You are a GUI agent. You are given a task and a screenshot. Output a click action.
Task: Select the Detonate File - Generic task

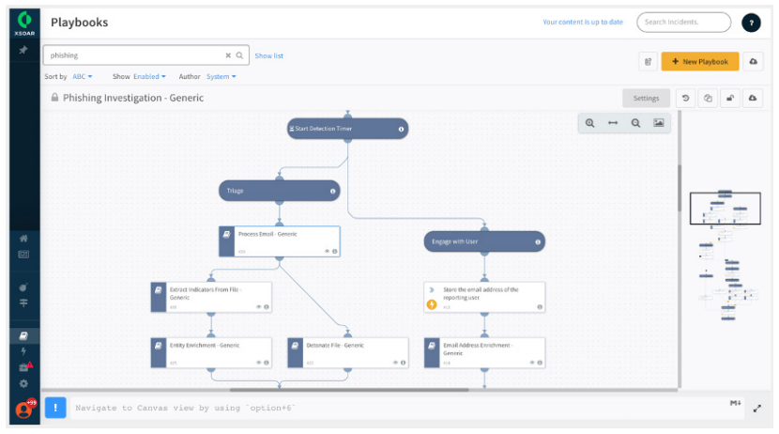[348, 353]
